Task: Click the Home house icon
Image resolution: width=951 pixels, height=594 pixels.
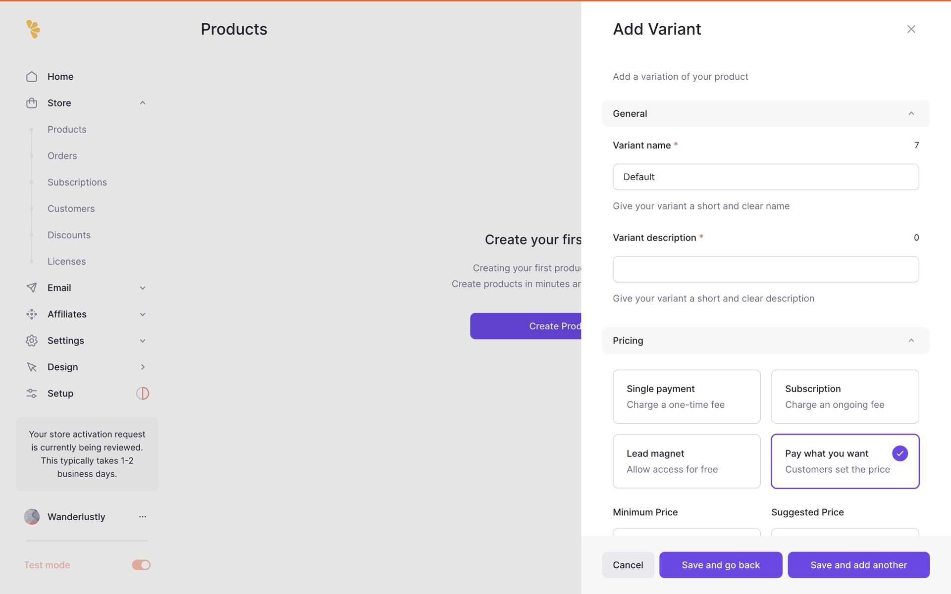Action: click(32, 77)
